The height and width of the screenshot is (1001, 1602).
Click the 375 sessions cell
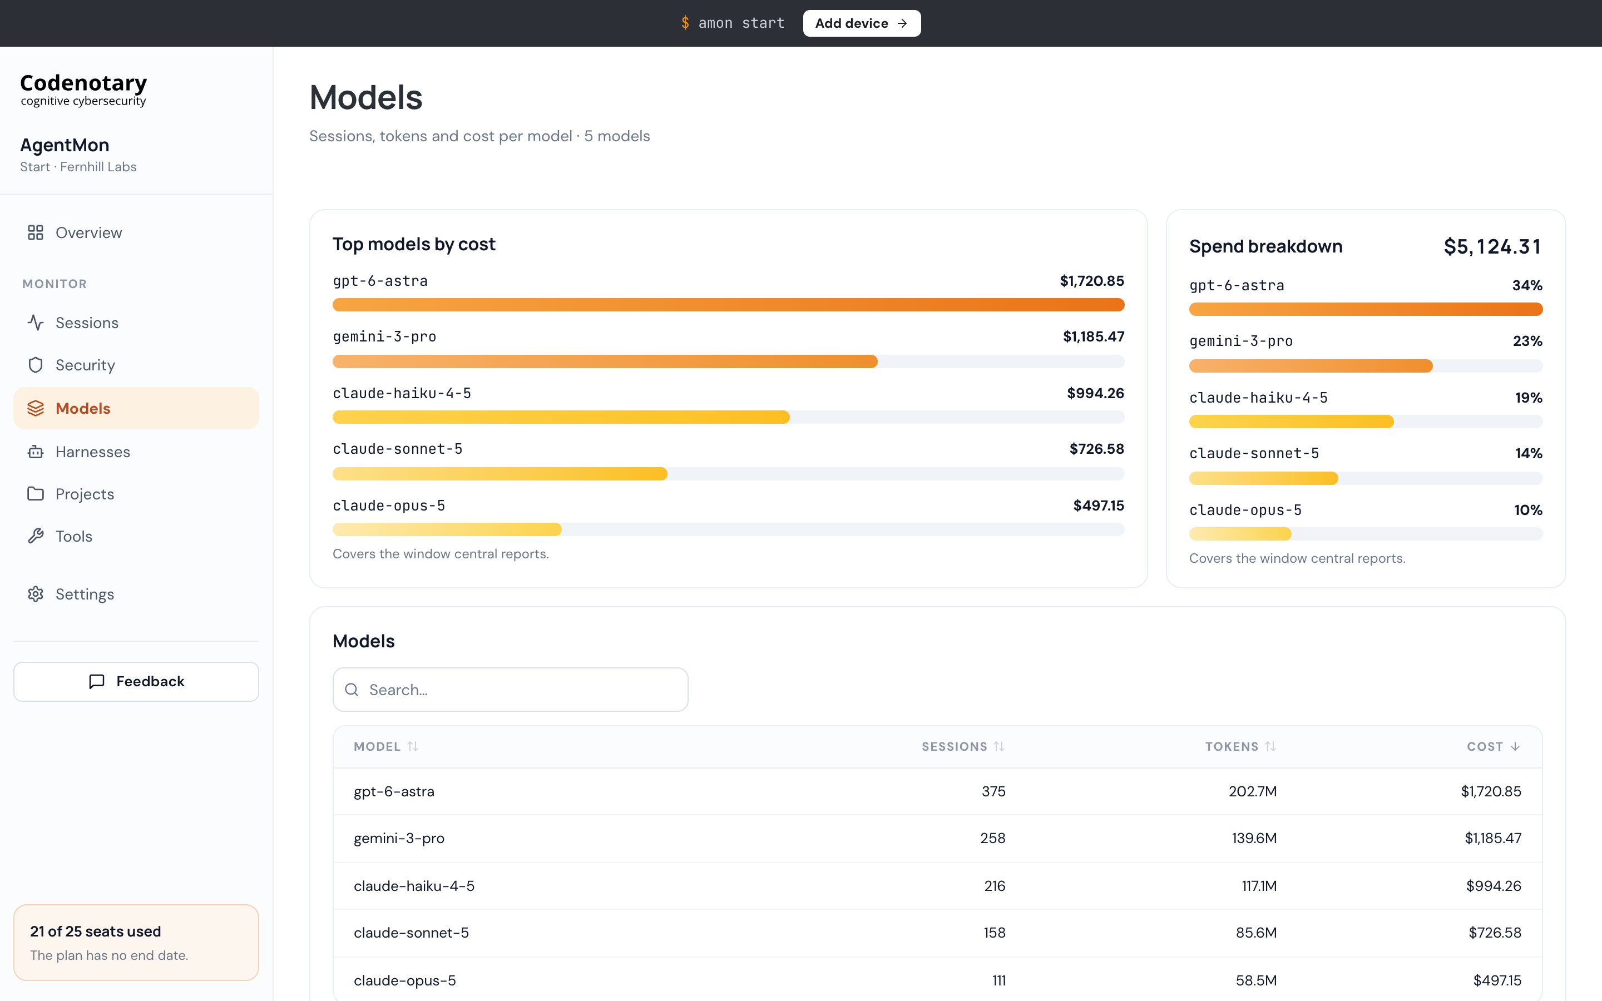pyautogui.click(x=993, y=791)
